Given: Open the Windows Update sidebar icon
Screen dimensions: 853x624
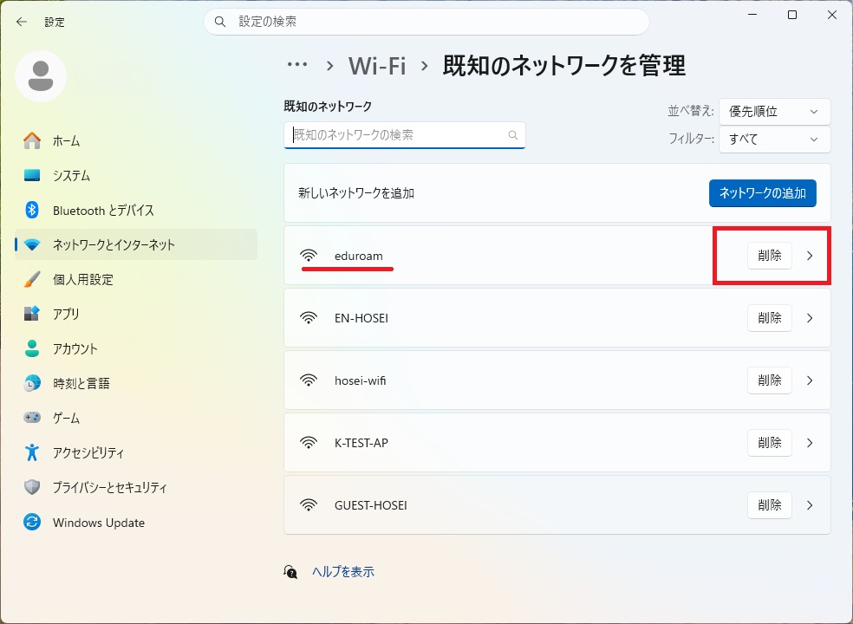Looking at the screenshot, I should tap(32, 523).
